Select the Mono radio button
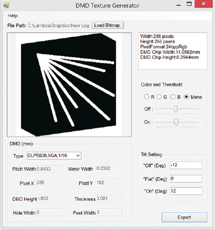 pos(186,97)
